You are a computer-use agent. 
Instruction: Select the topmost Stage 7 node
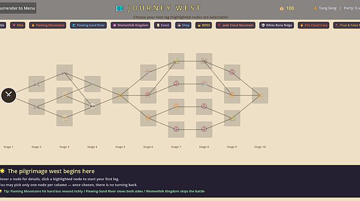pyautogui.click(x=176, y=61)
